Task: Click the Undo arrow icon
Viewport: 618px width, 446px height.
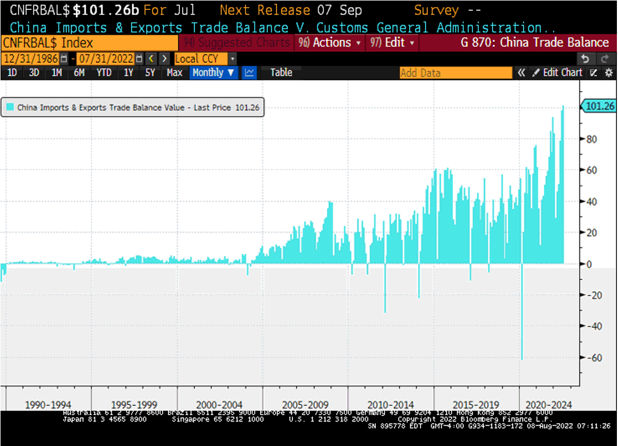Action: click(x=585, y=58)
